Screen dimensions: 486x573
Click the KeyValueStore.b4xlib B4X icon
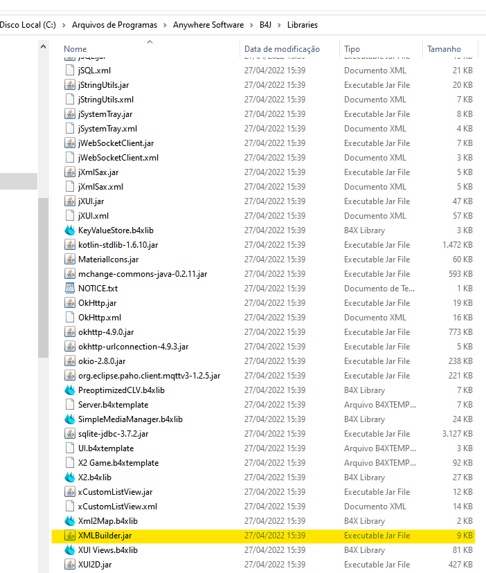pos(69,230)
